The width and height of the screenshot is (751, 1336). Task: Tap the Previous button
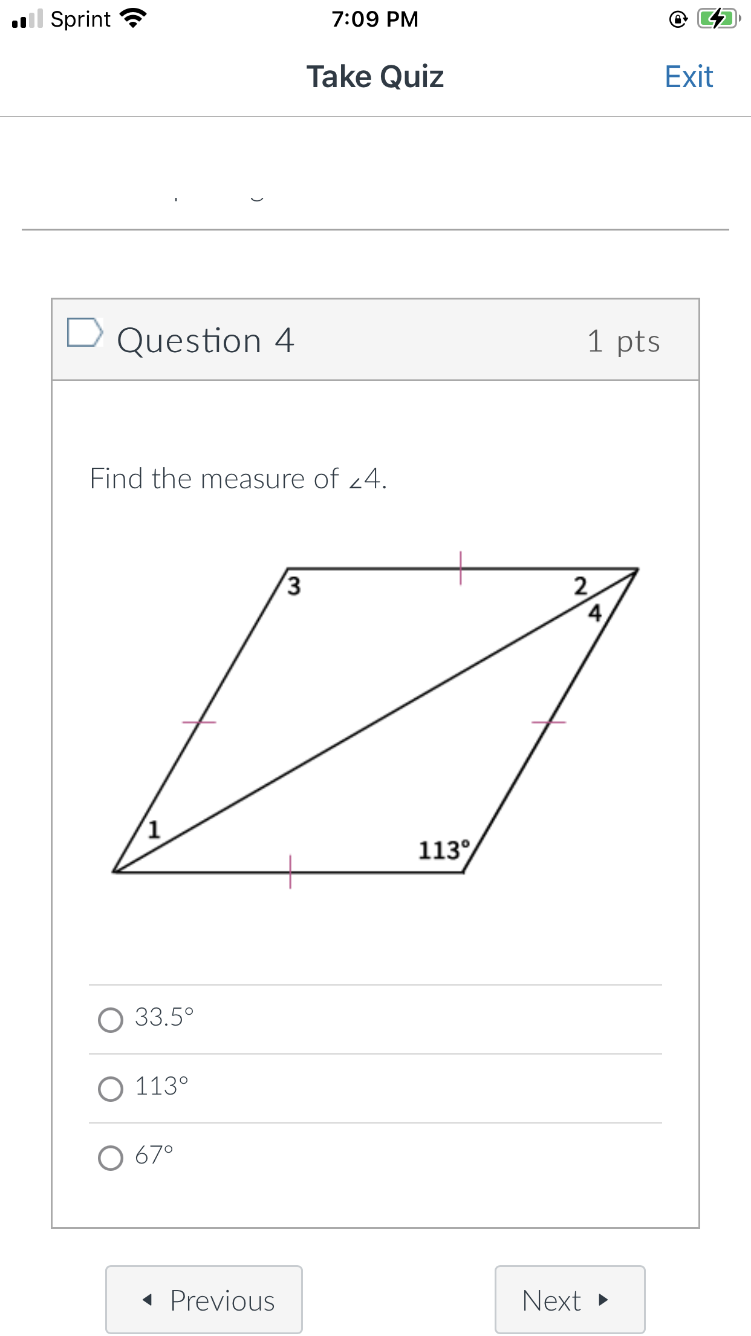tap(204, 1299)
